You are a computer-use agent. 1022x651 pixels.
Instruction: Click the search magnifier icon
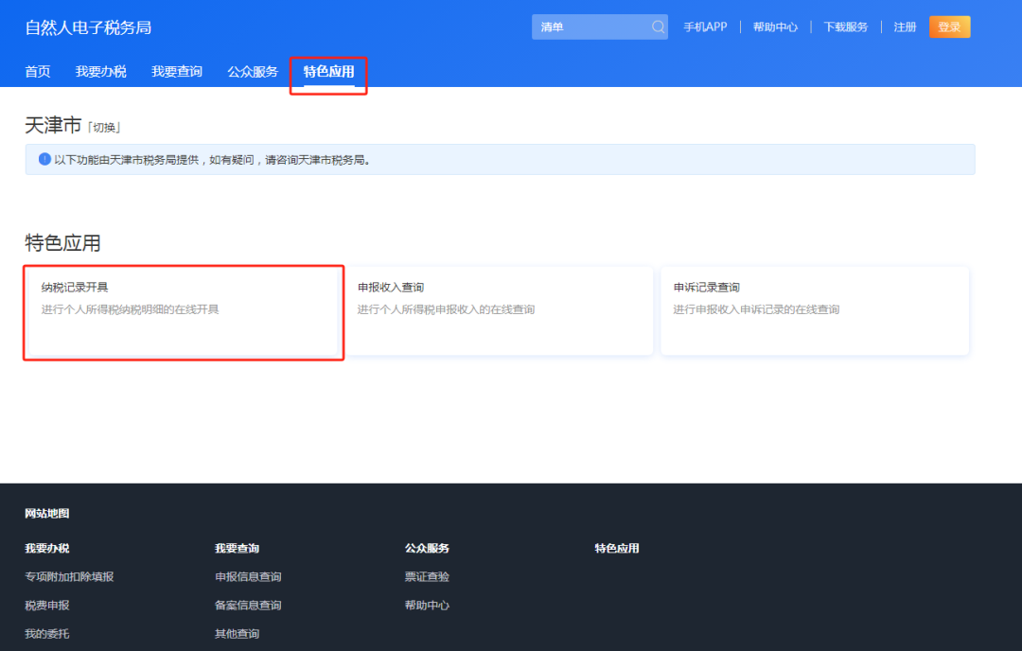658,26
